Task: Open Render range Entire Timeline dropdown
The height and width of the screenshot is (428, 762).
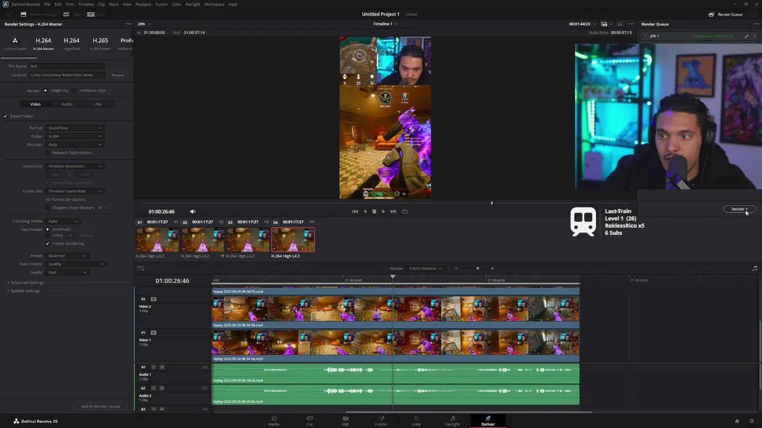Action: [425, 269]
